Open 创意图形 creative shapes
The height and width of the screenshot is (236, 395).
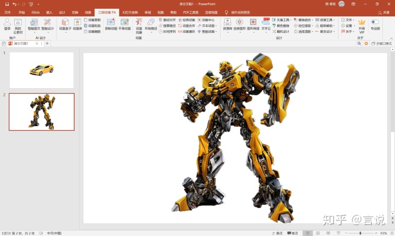pyautogui.click(x=239, y=25)
